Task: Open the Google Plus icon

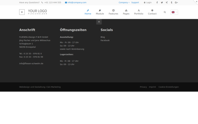Action: tap(176, 3)
